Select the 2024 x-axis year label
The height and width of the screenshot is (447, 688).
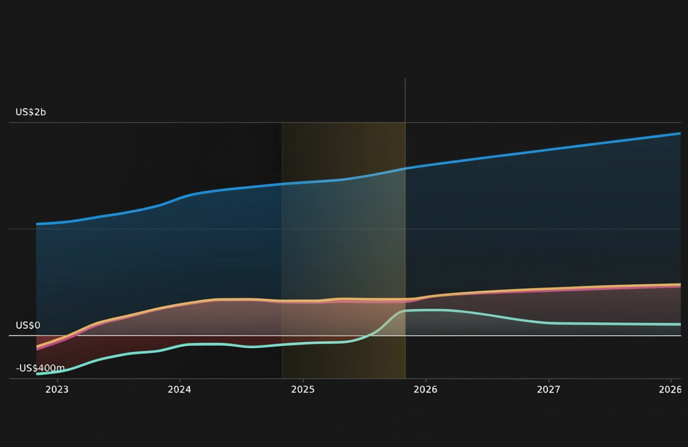tap(180, 390)
